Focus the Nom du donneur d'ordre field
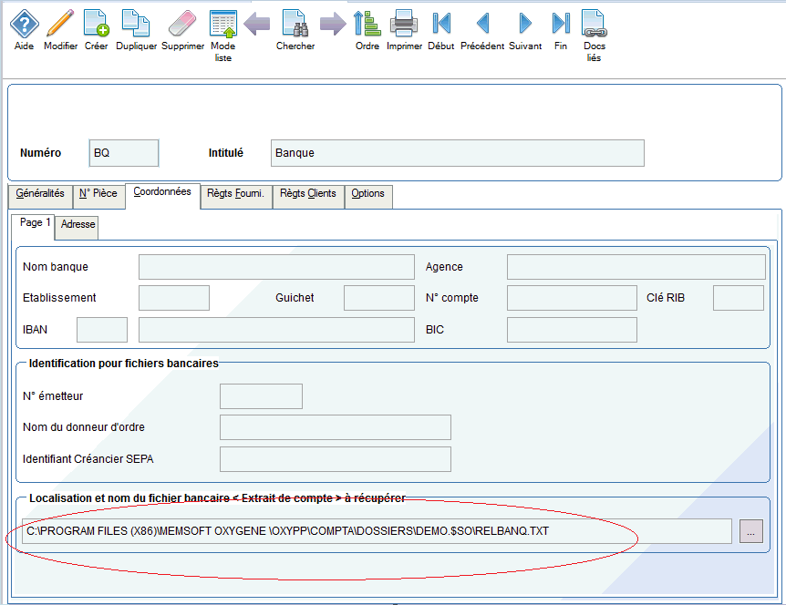This screenshot has width=786, height=605. click(336, 427)
